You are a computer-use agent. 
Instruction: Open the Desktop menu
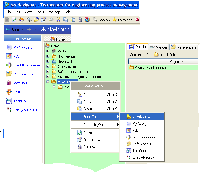coord(54,12)
